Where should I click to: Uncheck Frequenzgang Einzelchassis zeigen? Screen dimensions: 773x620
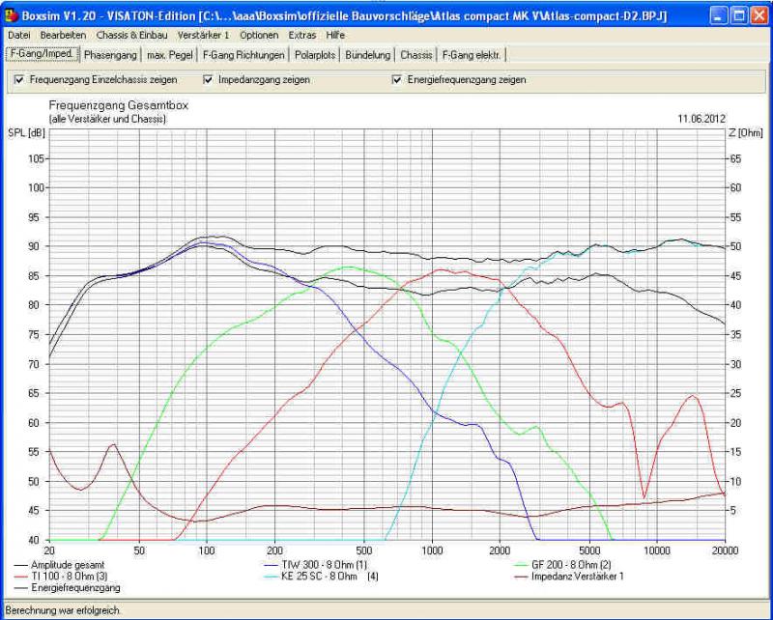[x=18, y=80]
